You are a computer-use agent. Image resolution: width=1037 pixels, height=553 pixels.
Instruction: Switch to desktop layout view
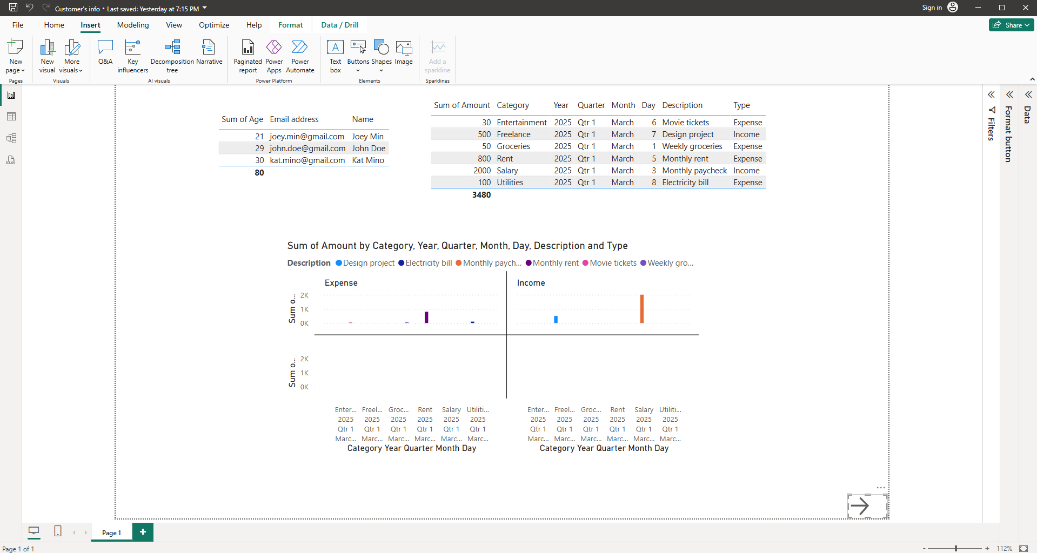click(34, 531)
